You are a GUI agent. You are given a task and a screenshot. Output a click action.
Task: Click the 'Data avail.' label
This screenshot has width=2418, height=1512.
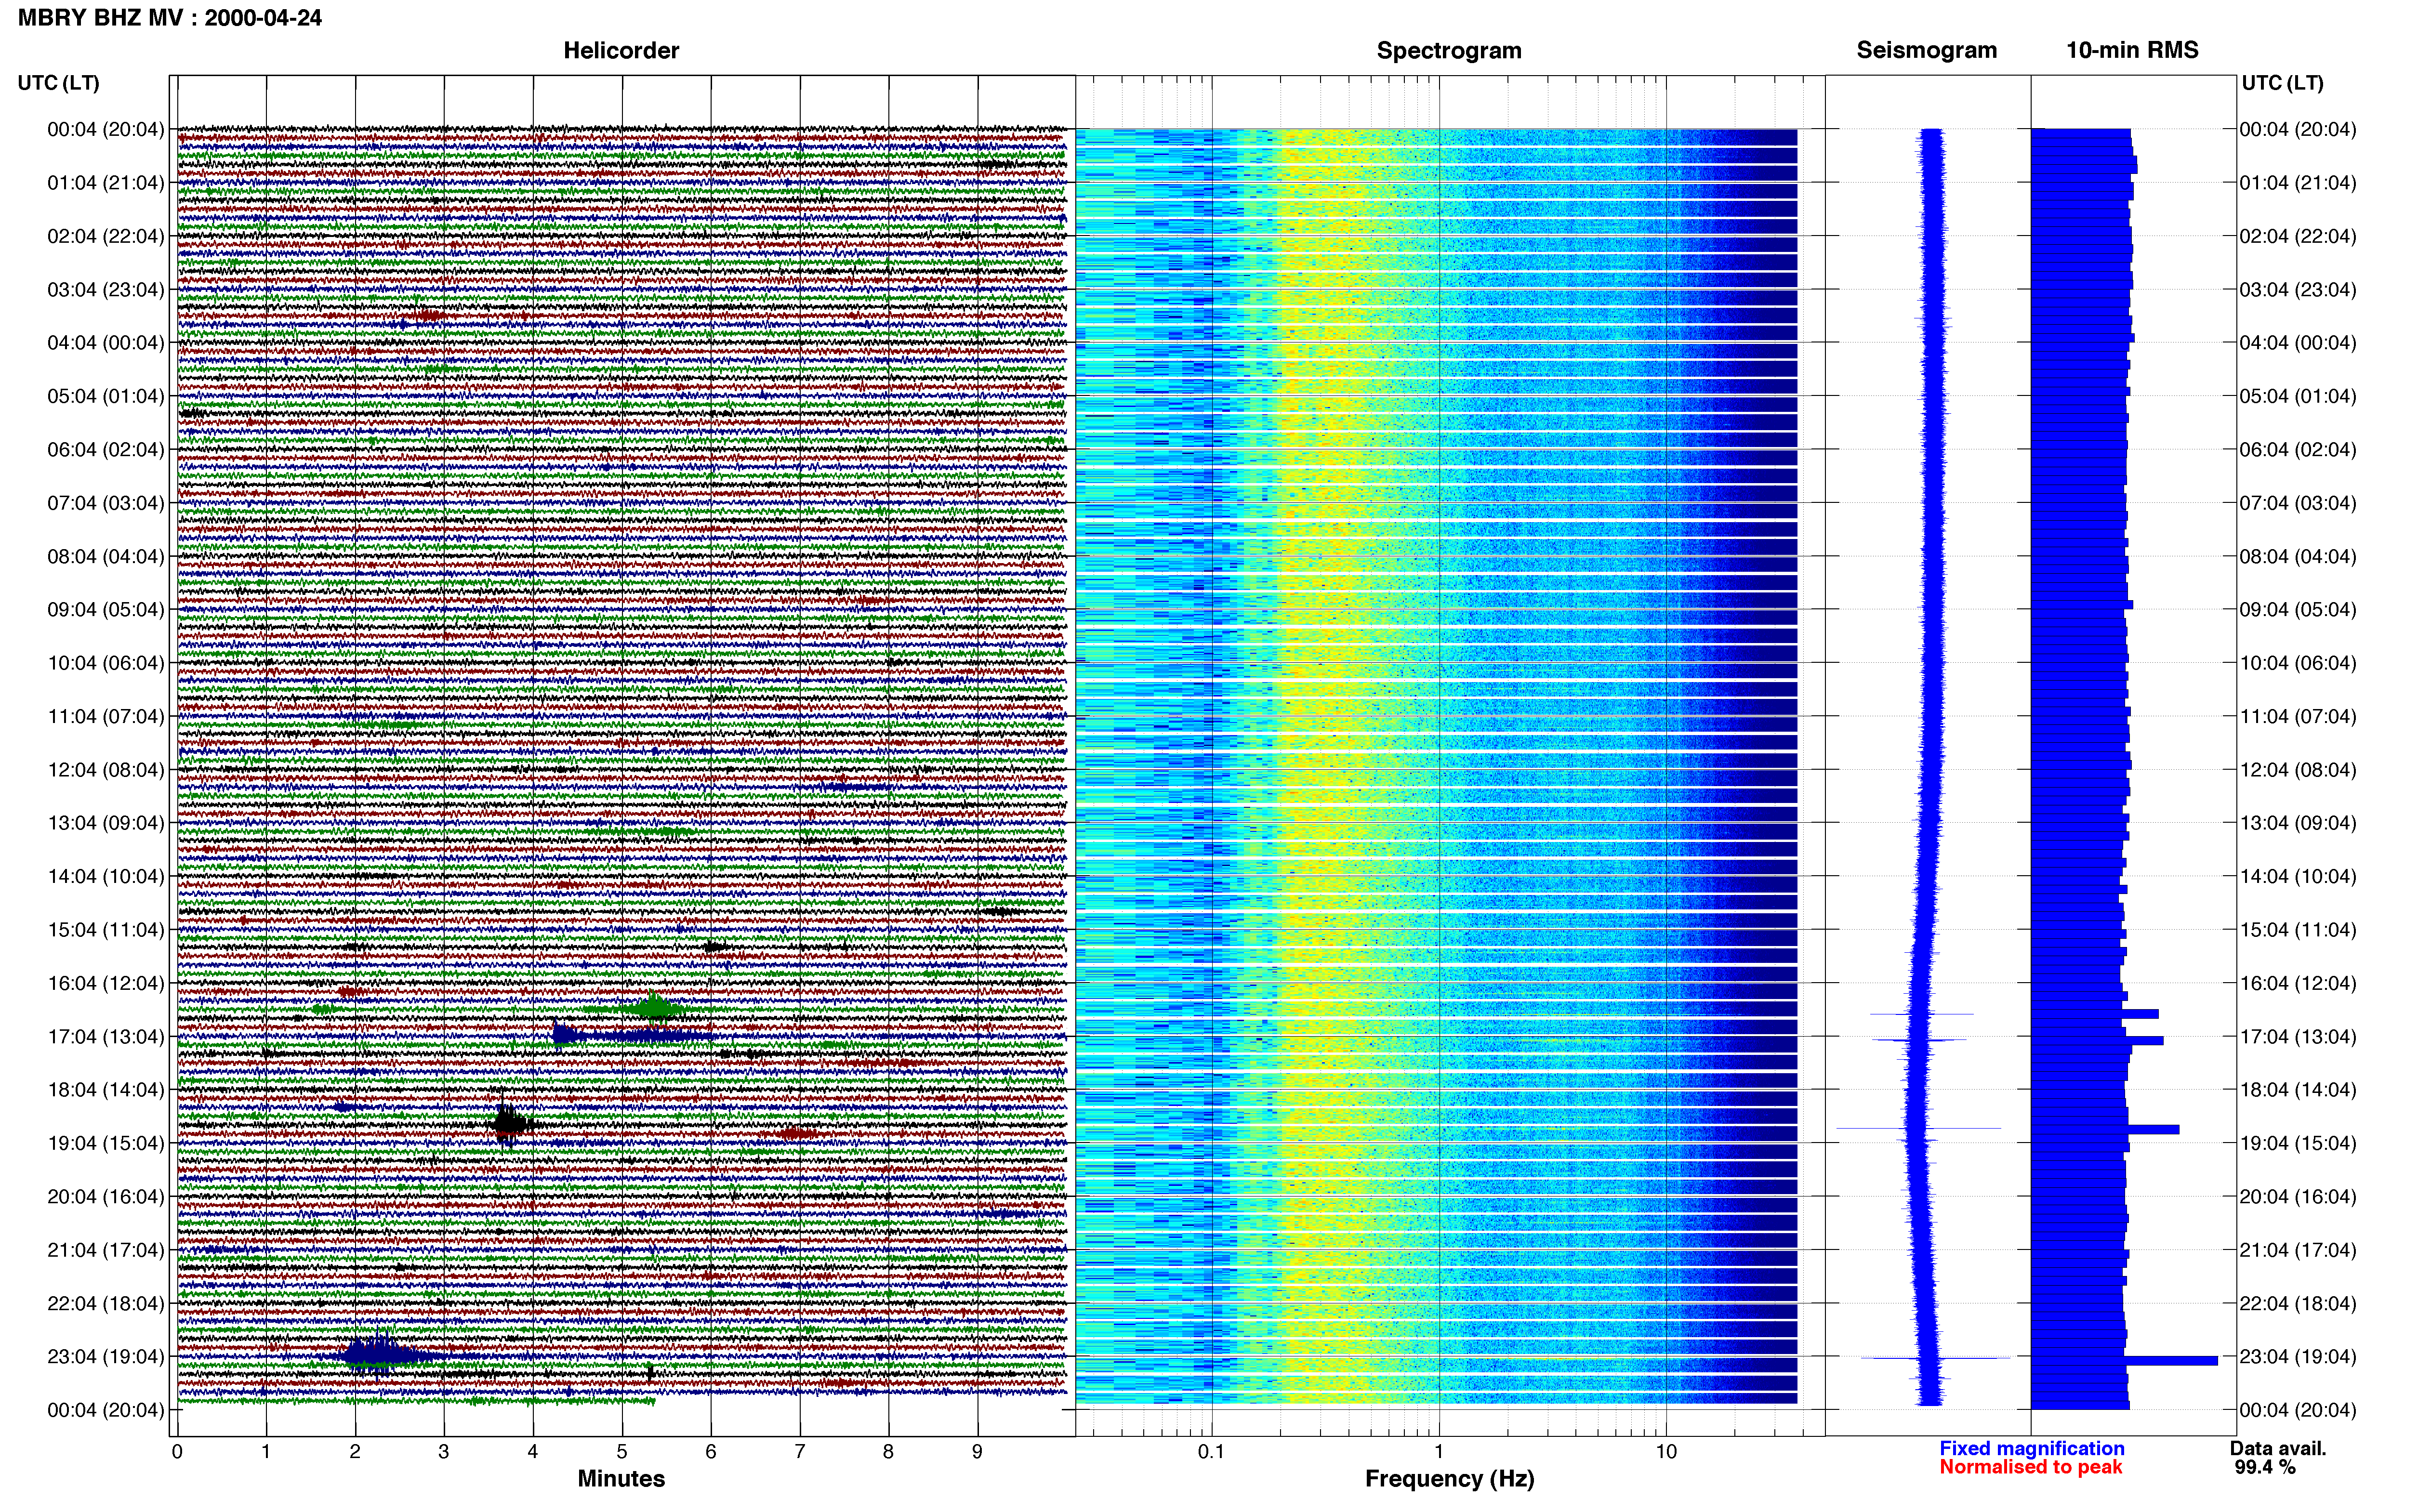(x=2278, y=1448)
